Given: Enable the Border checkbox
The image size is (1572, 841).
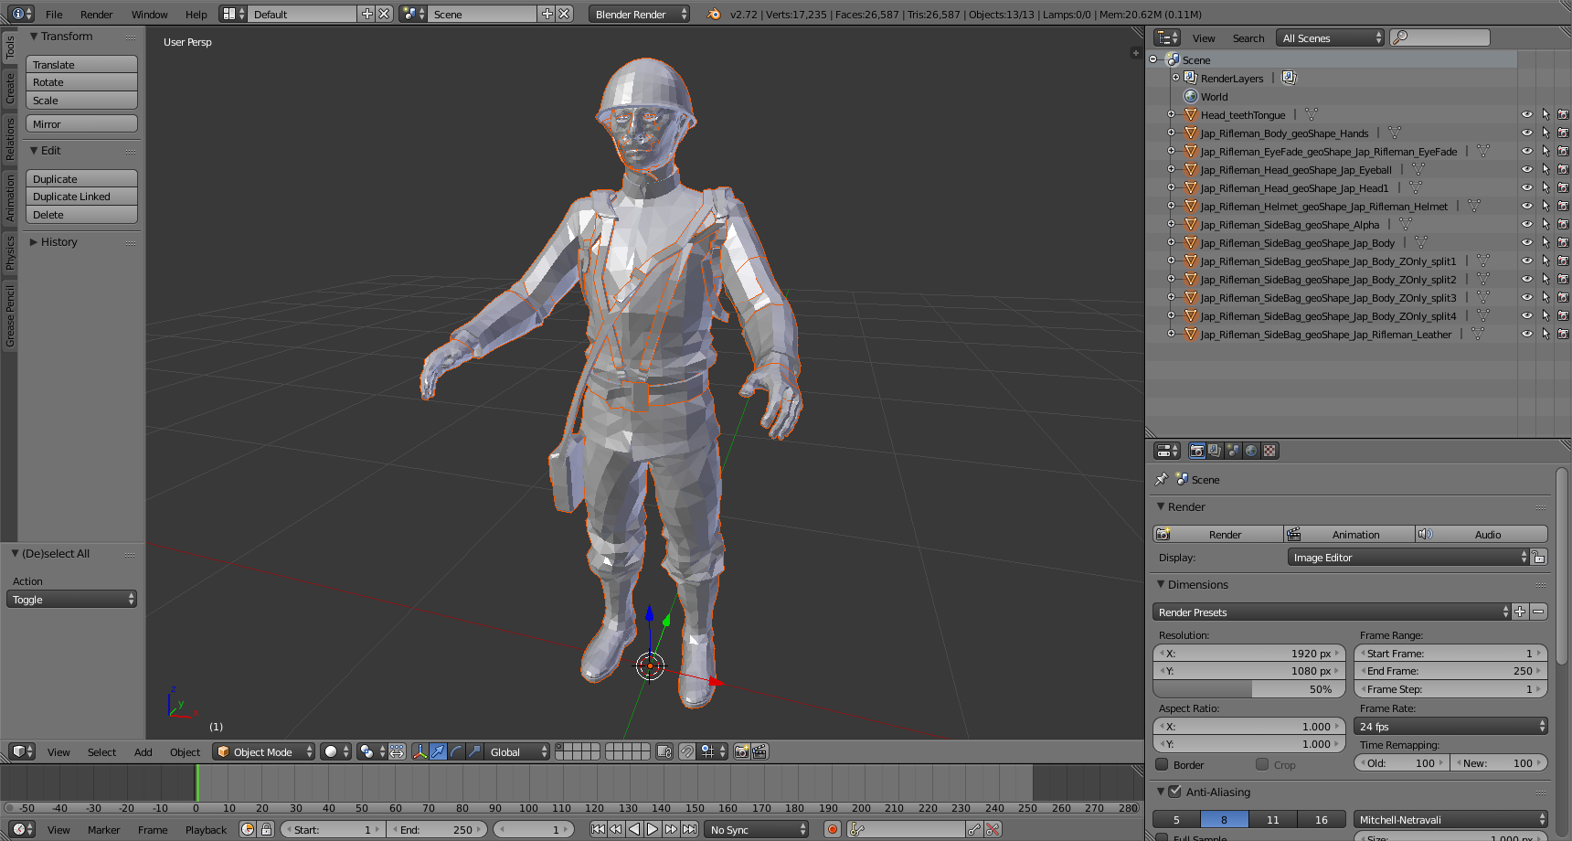Looking at the screenshot, I should pos(1163,764).
